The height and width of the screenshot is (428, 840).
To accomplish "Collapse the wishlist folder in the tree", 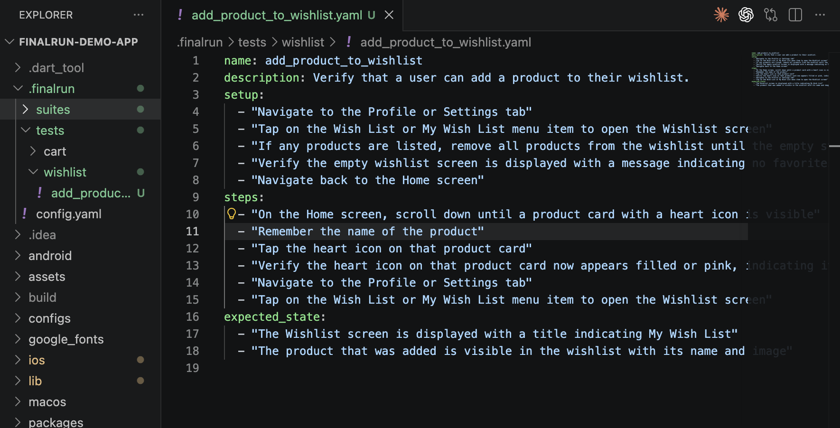I will click(33, 172).
